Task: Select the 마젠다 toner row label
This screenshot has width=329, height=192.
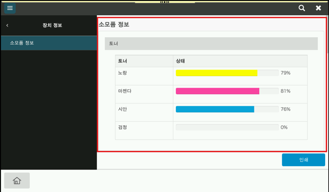Action: pos(125,91)
